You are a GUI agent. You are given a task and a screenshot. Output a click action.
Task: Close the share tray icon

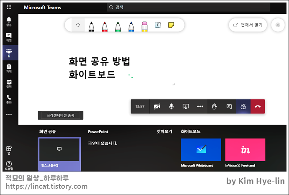tap(186, 106)
